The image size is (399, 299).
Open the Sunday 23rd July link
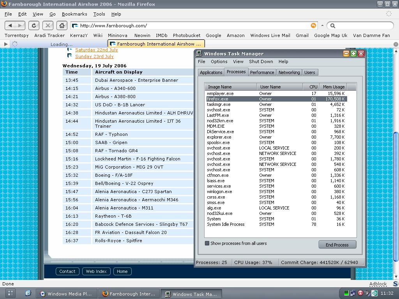point(94,56)
